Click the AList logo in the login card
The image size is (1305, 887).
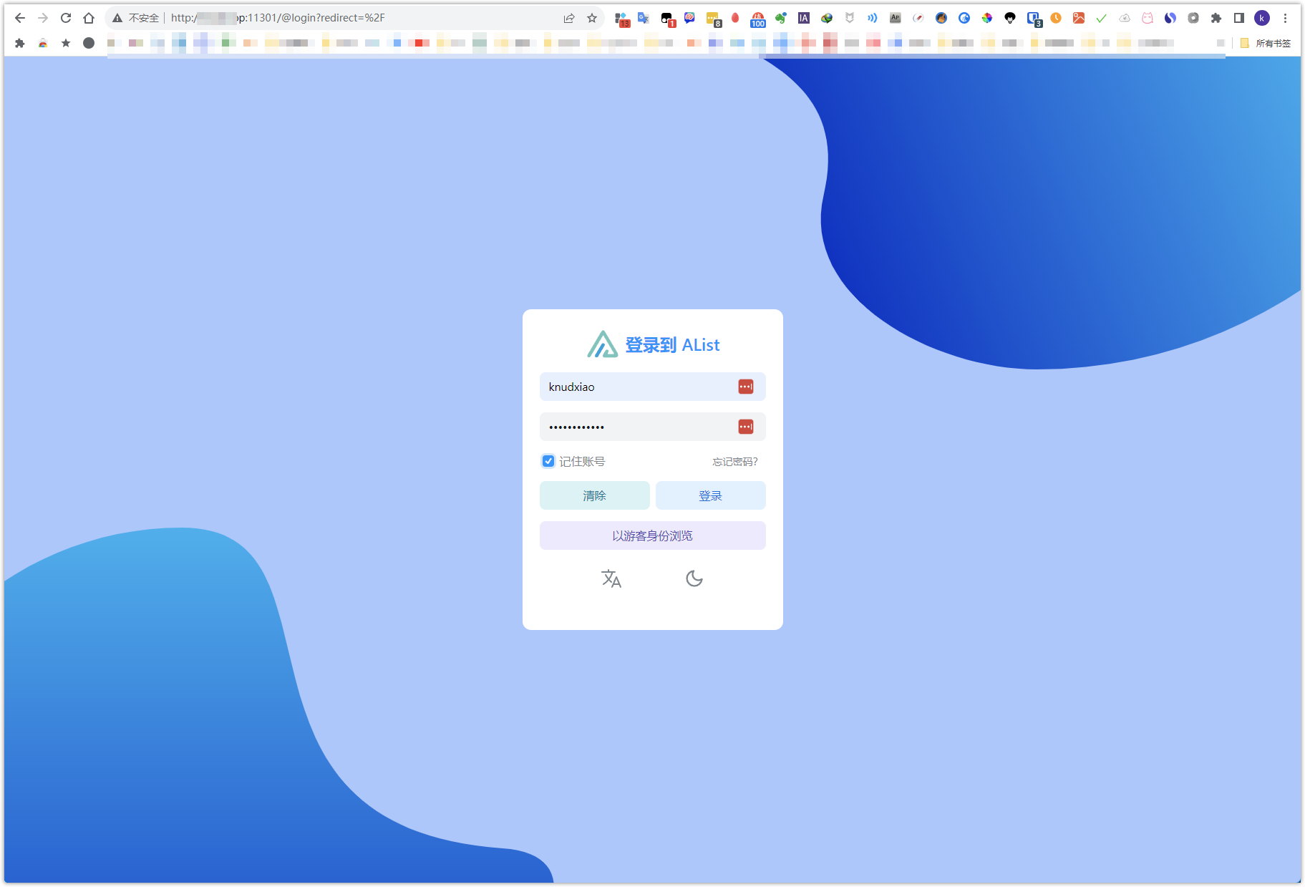(603, 344)
